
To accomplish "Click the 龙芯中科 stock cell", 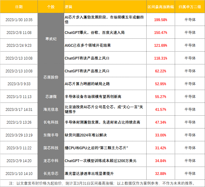I will [51, 161].
